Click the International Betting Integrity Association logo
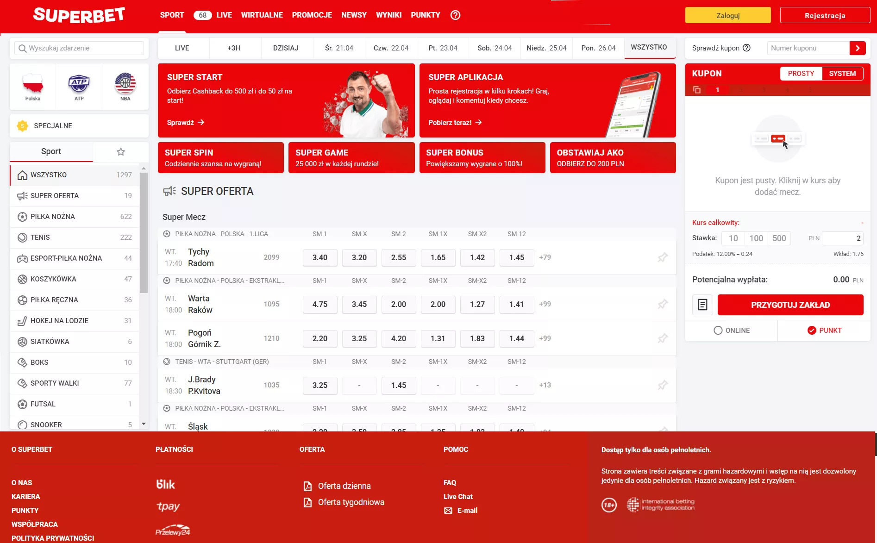The width and height of the screenshot is (877, 543). [661, 505]
